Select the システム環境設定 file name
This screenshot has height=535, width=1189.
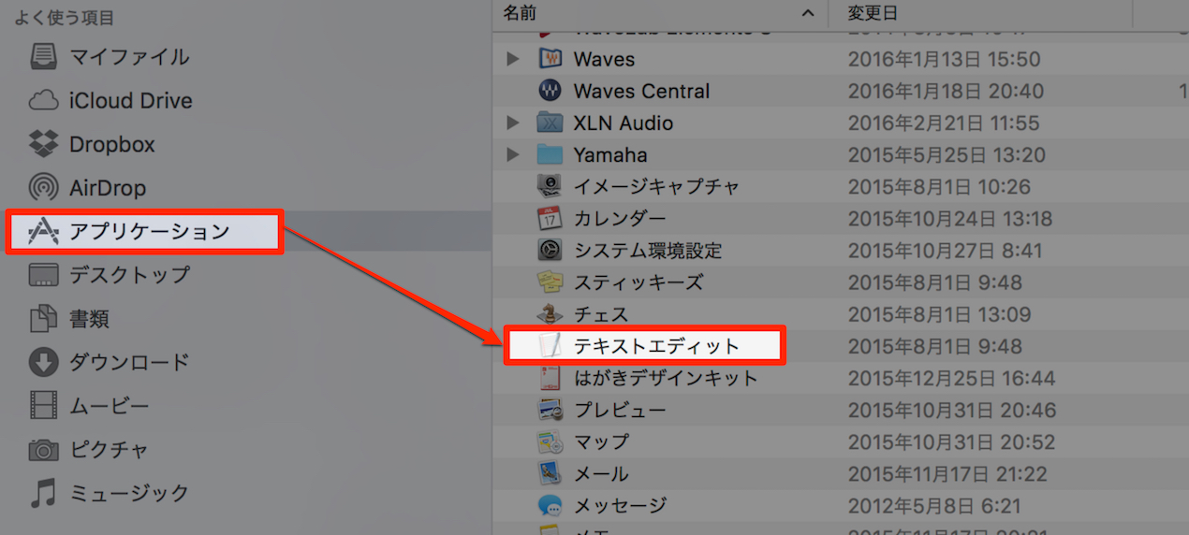coord(648,251)
